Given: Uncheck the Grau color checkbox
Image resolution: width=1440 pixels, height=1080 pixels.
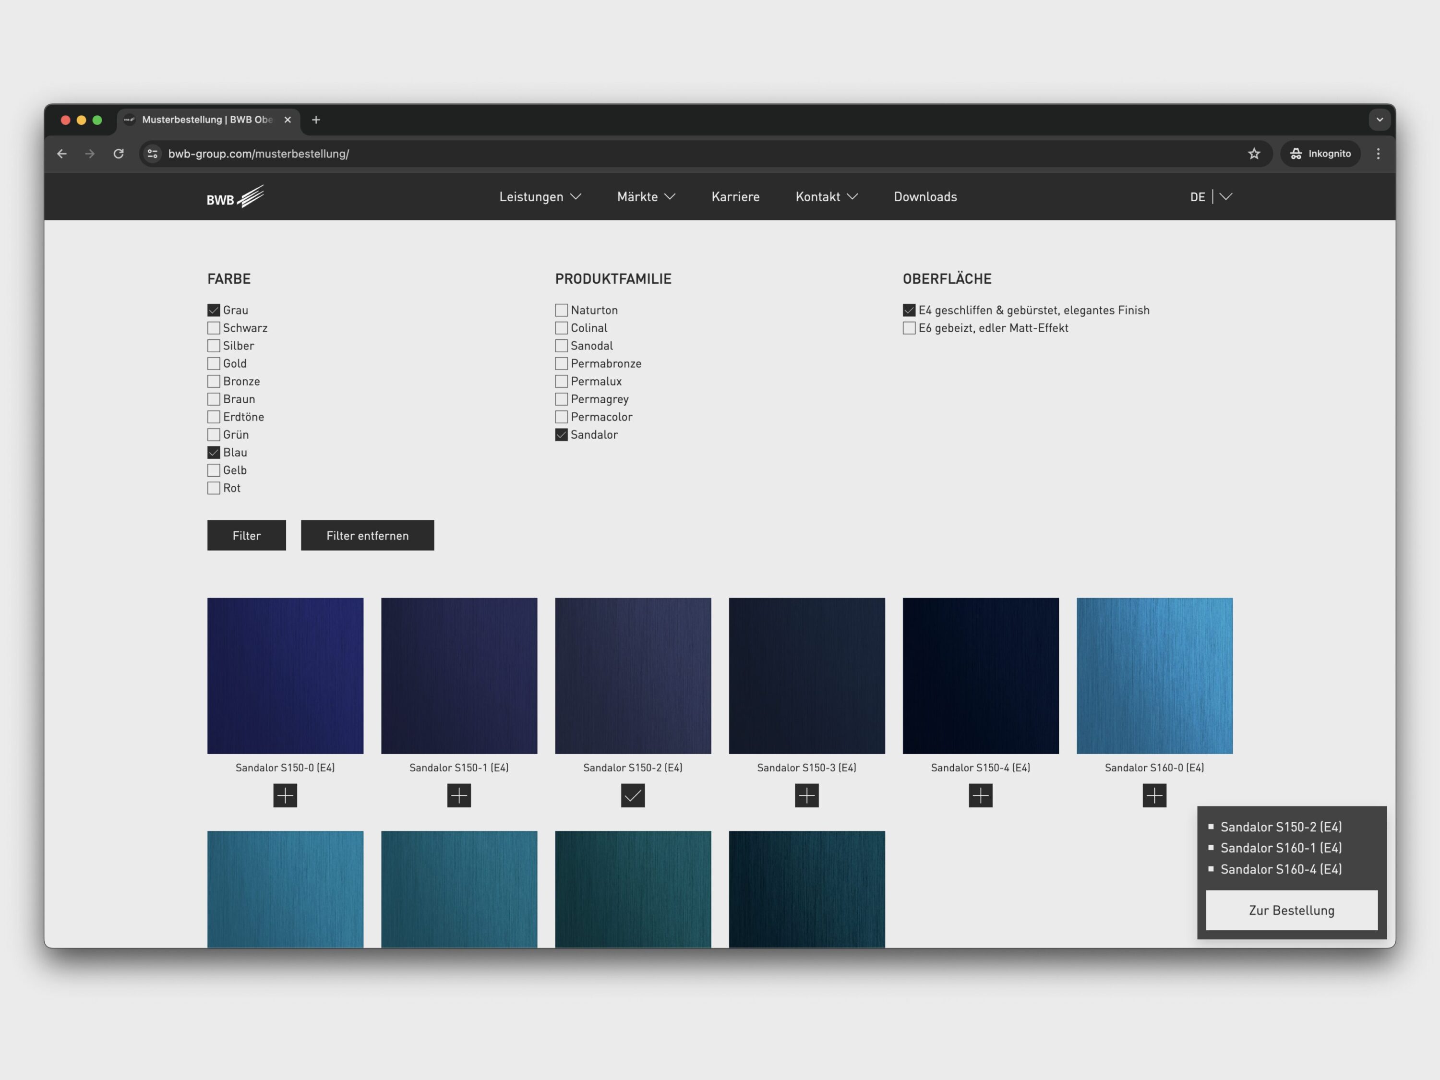Looking at the screenshot, I should [x=214, y=310].
